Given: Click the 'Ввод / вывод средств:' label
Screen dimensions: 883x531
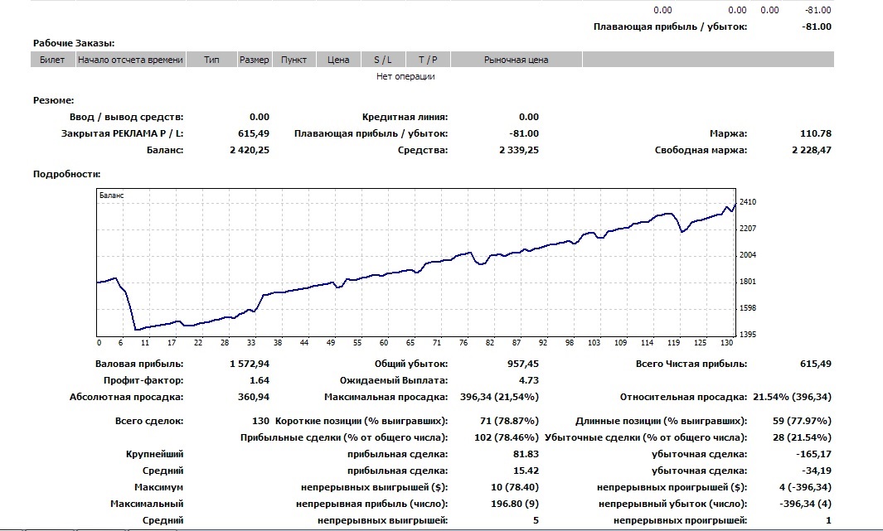Looking at the screenshot, I should coord(127,118).
